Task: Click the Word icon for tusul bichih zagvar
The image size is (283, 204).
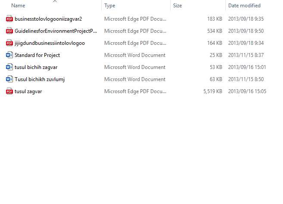Action: click(9, 67)
